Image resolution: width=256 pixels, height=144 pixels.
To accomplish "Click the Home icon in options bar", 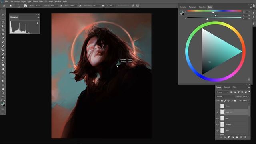I will click(4, 6).
